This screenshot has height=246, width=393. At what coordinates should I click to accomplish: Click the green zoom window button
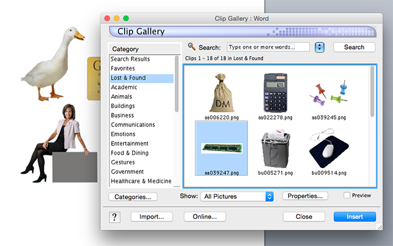[x=126, y=18]
